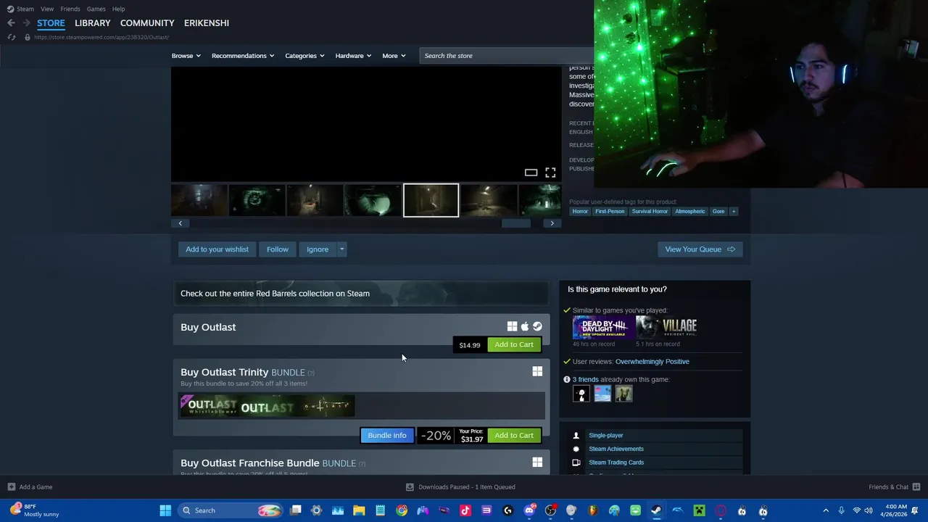Click the Apple platform icon for Outlast

525,327
